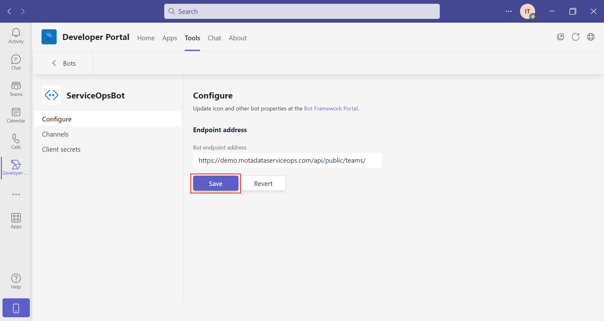Save the bot endpoint configuration

point(215,183)
